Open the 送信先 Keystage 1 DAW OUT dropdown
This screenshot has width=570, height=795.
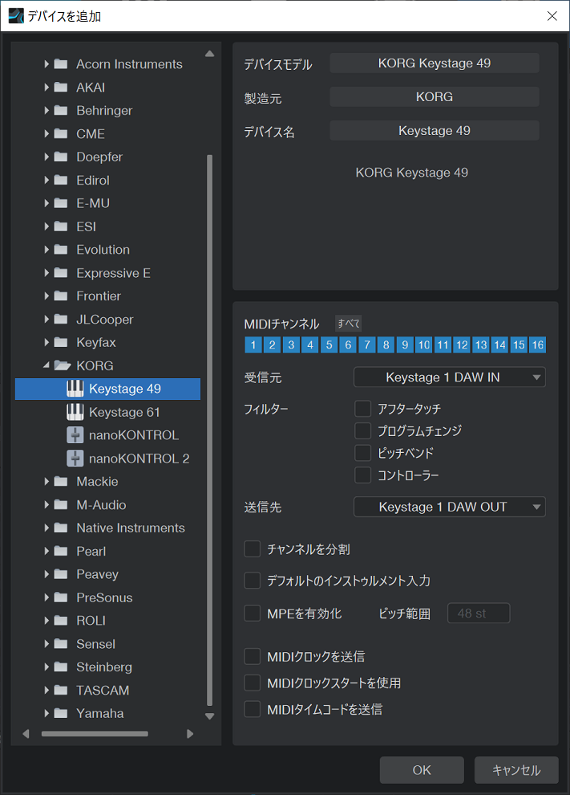point(450,507)
